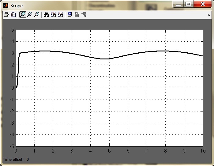The image size is (214, 166).
Task: Close the Scope window
Action: click(203, 4)
